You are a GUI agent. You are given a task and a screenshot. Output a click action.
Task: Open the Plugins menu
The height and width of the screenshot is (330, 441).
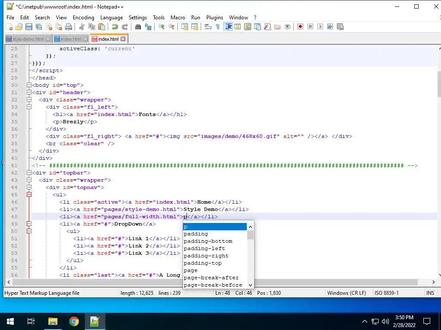point(214,17)
